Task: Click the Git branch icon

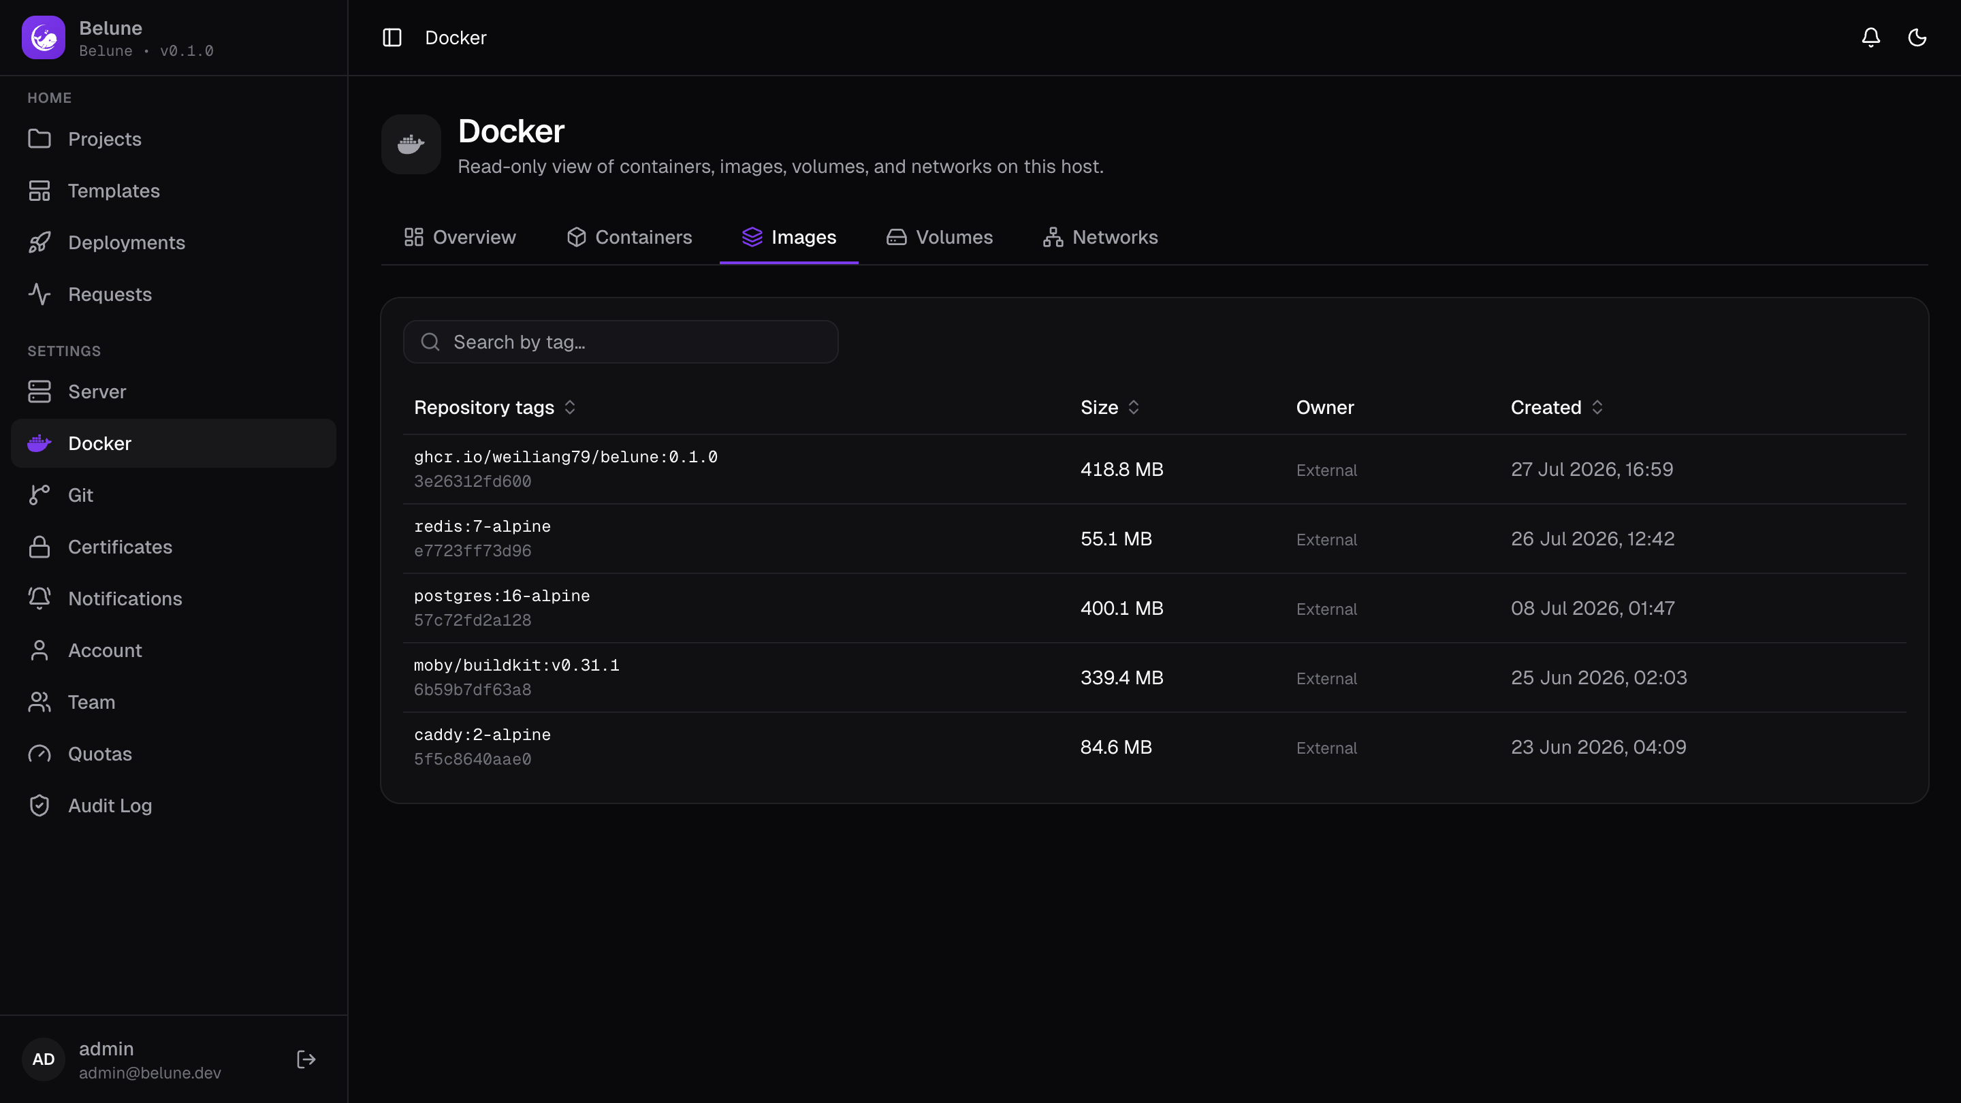Action: point(39,495)
